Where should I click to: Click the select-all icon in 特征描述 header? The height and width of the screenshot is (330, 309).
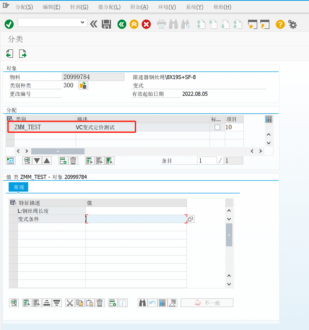[13, 203]
